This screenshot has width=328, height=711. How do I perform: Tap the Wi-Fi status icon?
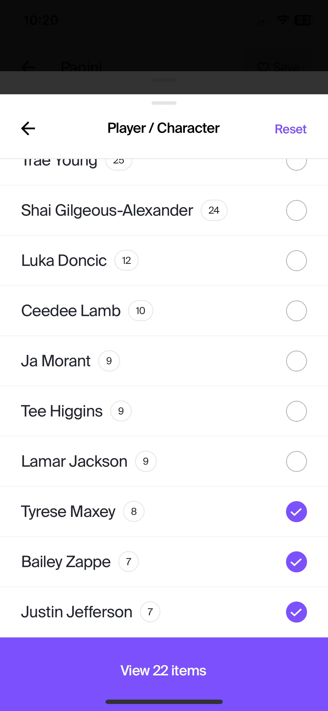pyautogui.click(x=283, y=20)
